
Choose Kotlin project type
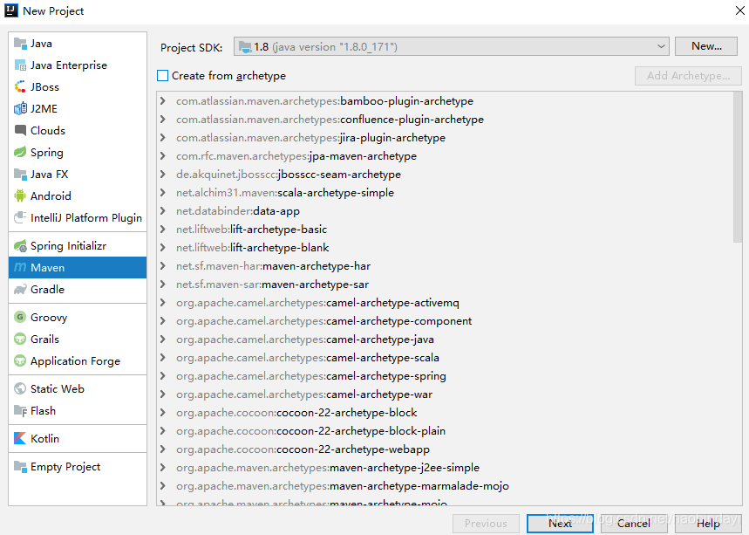pyautogui.click(x=78, y=438)
